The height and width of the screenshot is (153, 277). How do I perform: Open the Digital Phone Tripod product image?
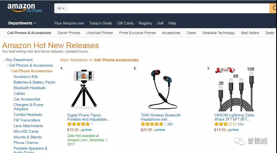[84, 89]
